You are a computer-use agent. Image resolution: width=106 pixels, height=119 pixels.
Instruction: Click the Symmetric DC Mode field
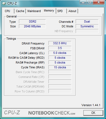point(87,26)
